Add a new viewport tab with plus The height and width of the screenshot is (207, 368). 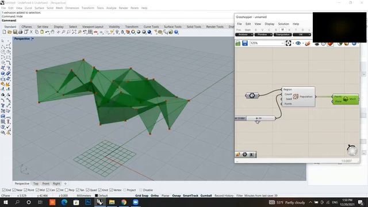coord(66,183)
